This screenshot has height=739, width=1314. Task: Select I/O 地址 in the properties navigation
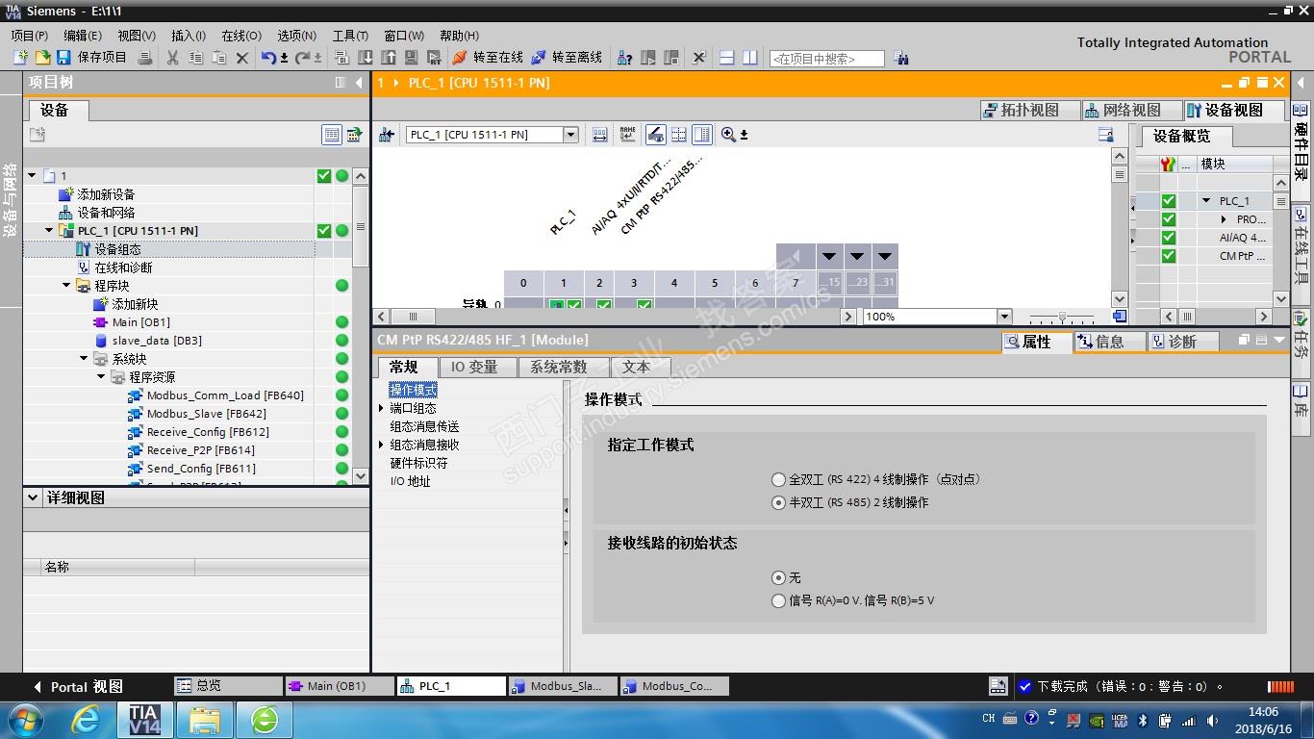click(x=410, y=482)
